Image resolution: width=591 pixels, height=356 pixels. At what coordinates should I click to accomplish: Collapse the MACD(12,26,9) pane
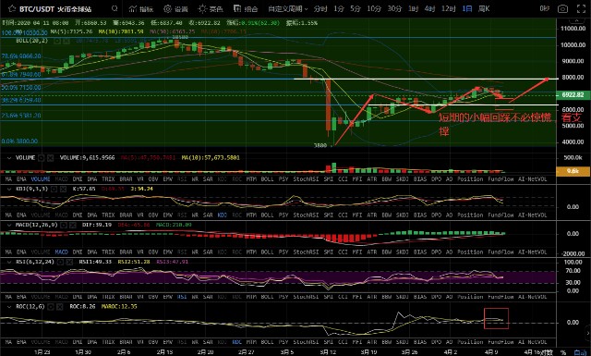coord(9,225)
